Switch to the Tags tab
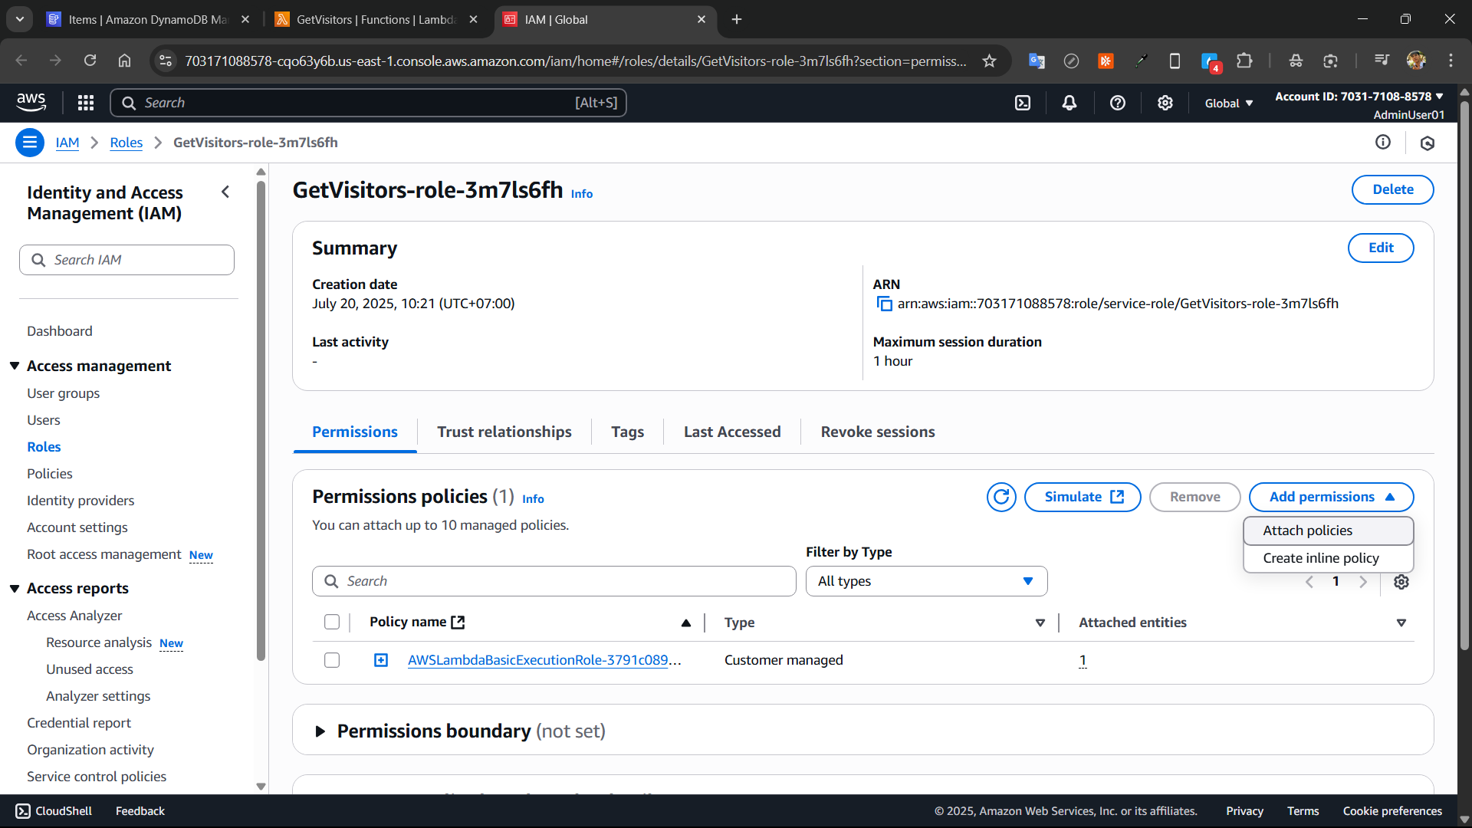Screen dimensions: 1472x828 pyautogui.click(x=627, y=432)
